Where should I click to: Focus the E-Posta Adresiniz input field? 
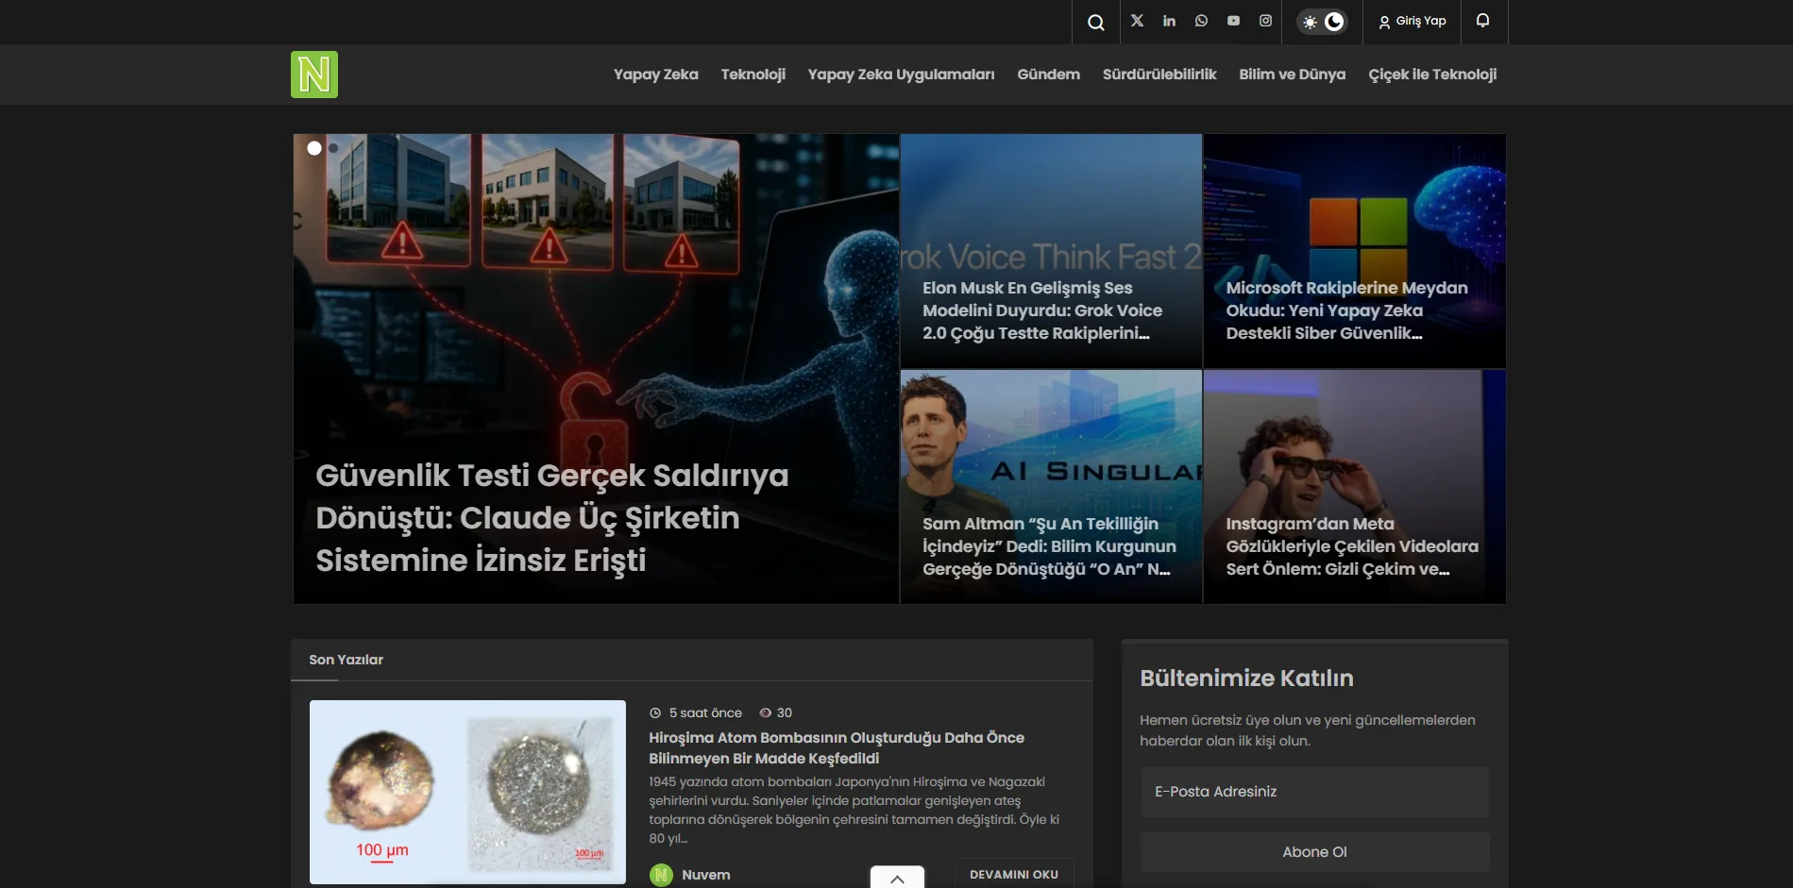coord(1314,792)
